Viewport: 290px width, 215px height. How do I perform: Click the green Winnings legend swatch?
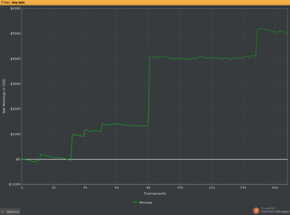(135, 202)
